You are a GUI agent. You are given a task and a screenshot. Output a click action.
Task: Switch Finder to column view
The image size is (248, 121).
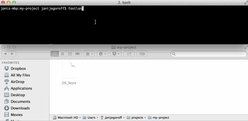[x=70, y=54]
